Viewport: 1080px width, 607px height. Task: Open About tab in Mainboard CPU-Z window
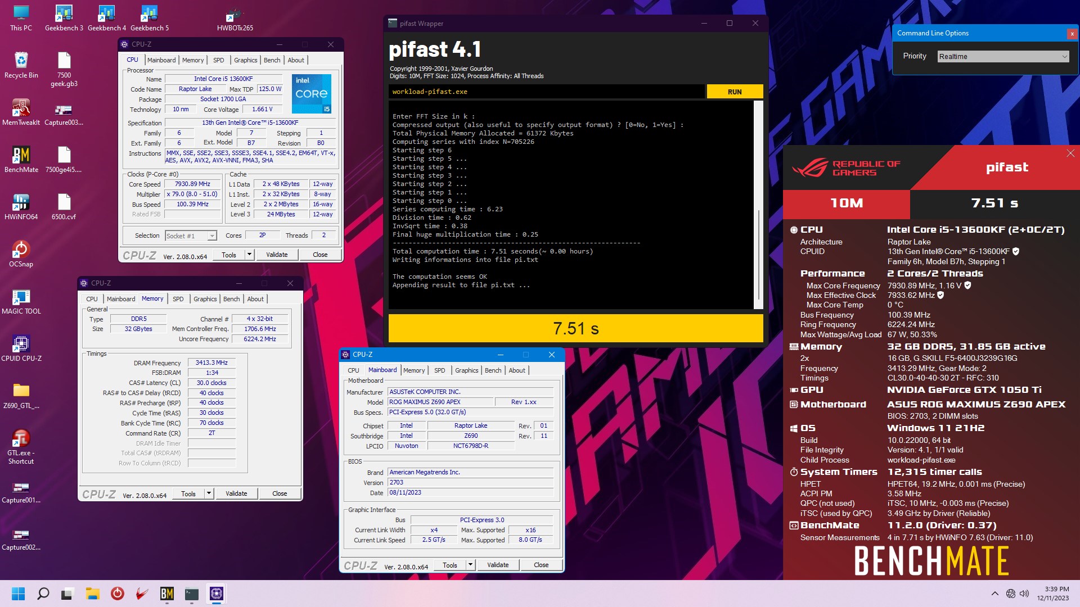pos(517,370)
